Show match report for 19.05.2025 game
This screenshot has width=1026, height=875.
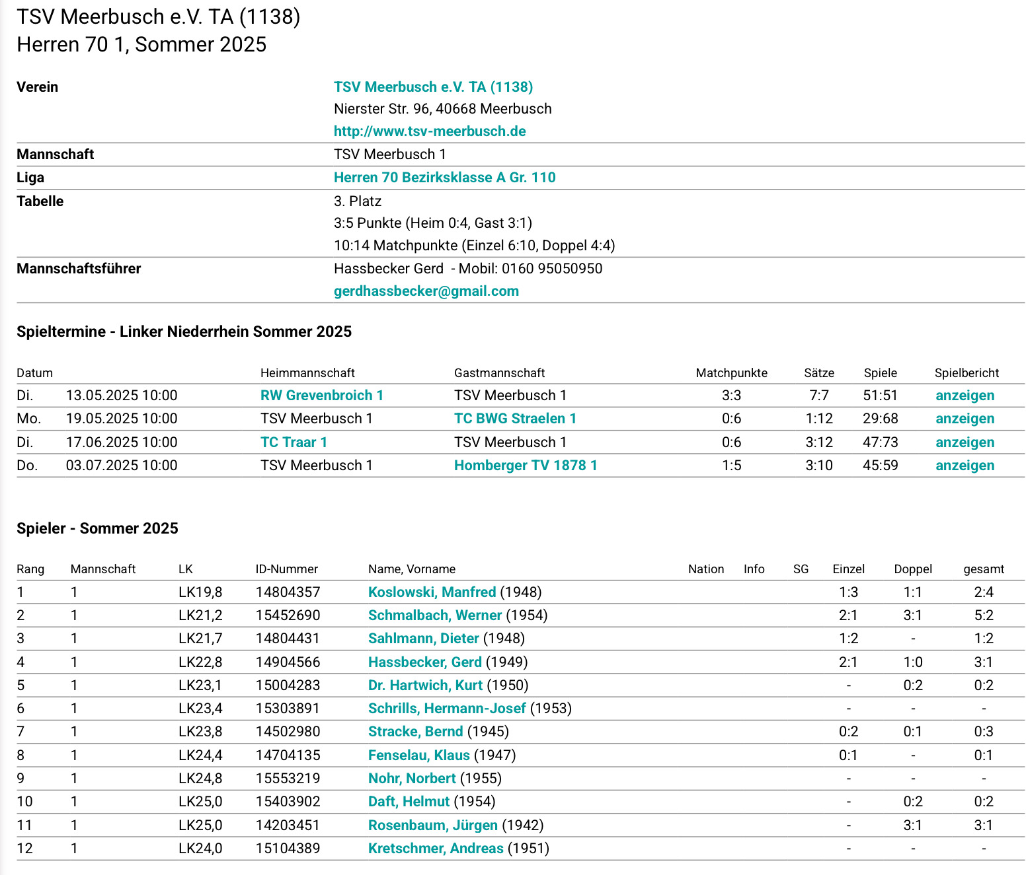pos(965,419)
